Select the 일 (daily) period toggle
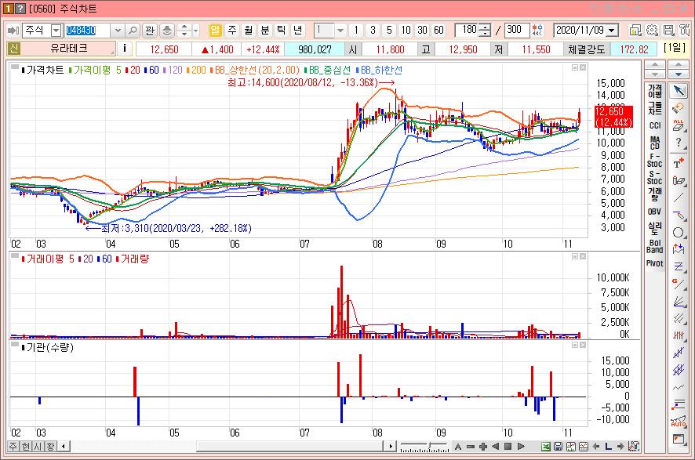The width and height of the screenshot is (695, 460). [x=215, y=30]
